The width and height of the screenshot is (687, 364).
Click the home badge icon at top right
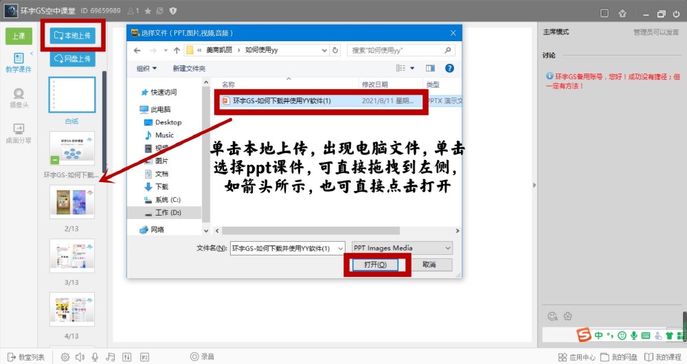pos(622,13)
